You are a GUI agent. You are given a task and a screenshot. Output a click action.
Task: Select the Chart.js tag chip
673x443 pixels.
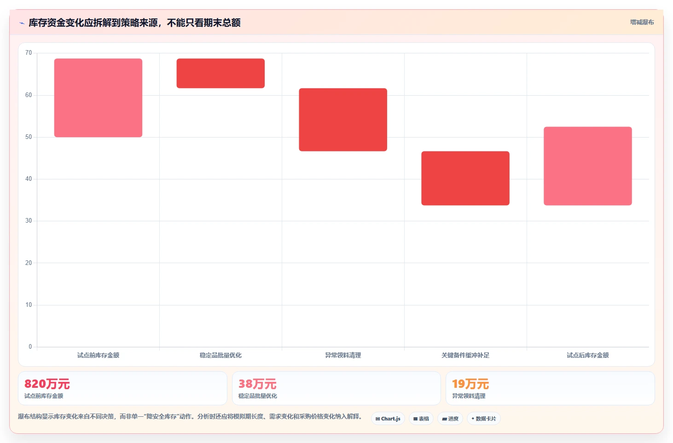(x=388, y=419)
